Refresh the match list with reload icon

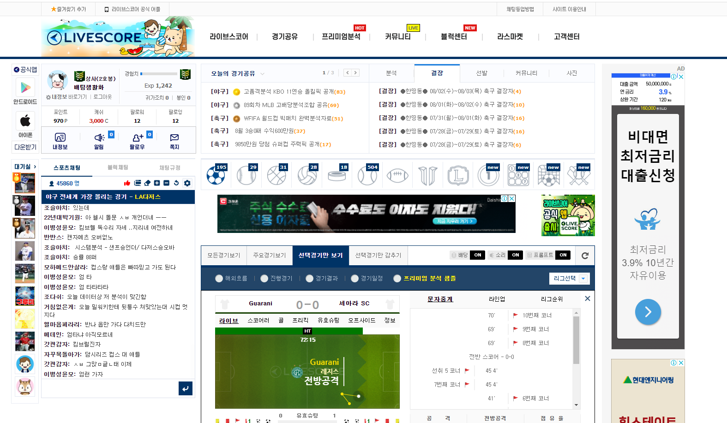pyautogui.click(x=585, y=256)
